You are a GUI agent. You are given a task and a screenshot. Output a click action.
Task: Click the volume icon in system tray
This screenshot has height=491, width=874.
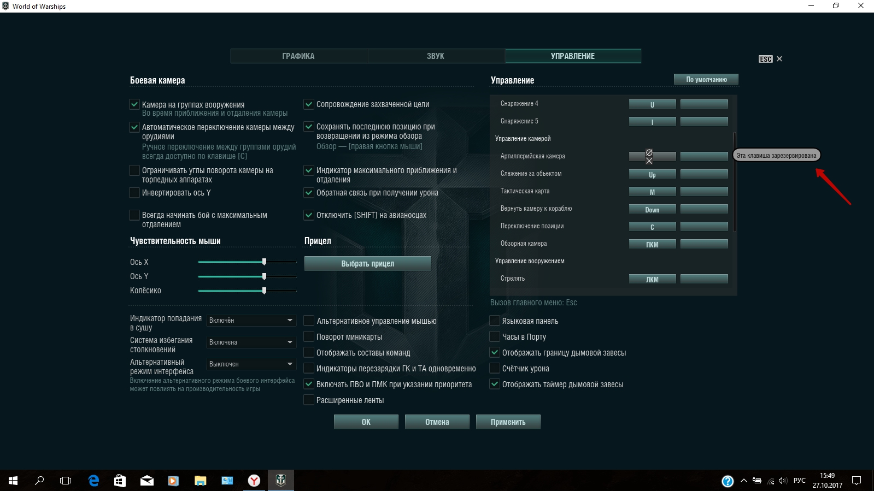point(782,481)
